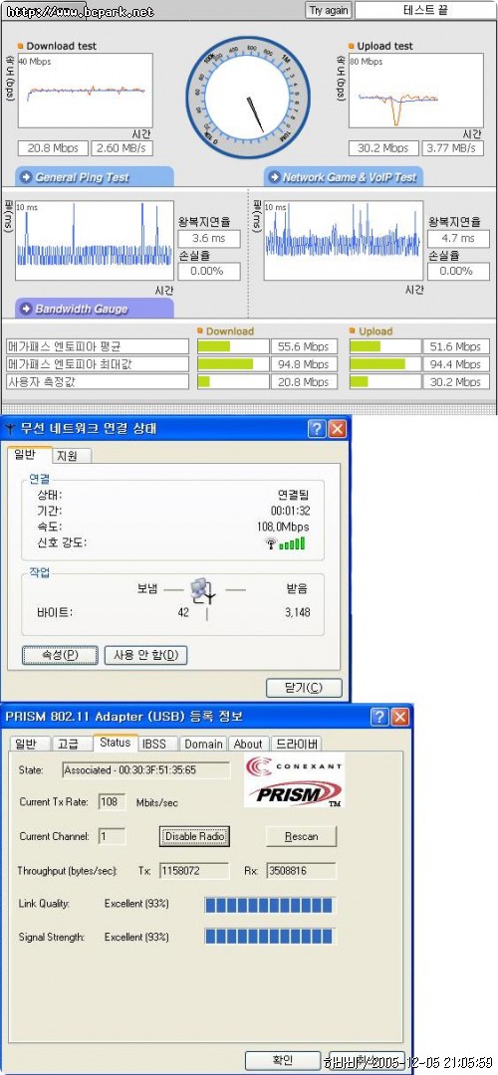
Task: Click the 4.7 ms round-trip delay value
Action: tap(458, 239)
